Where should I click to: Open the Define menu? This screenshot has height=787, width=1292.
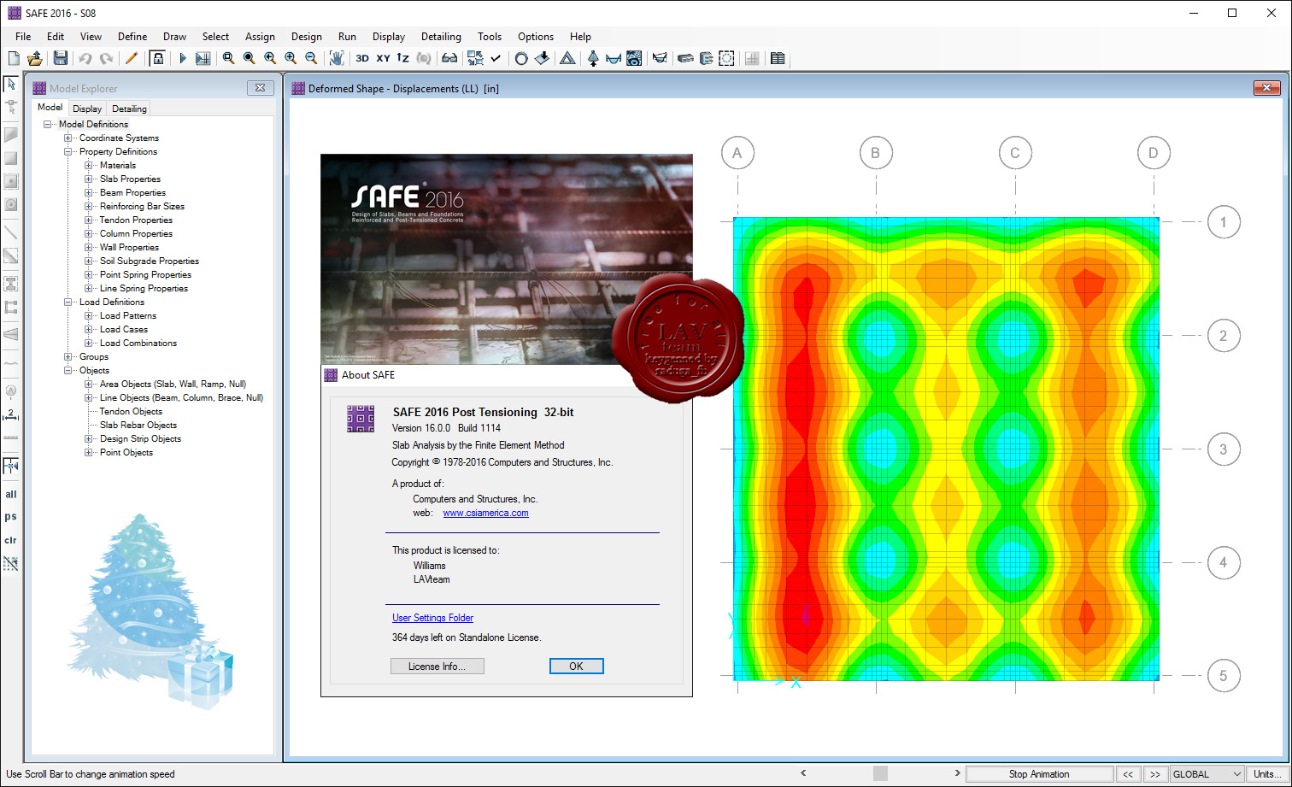(132, 37)
